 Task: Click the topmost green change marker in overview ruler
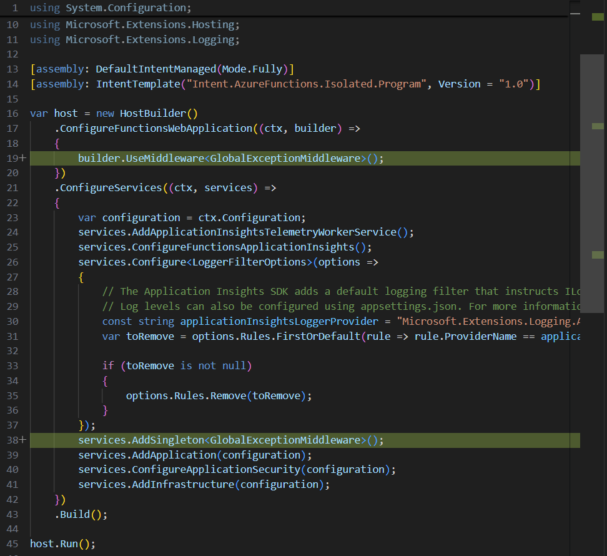[598, 17]
